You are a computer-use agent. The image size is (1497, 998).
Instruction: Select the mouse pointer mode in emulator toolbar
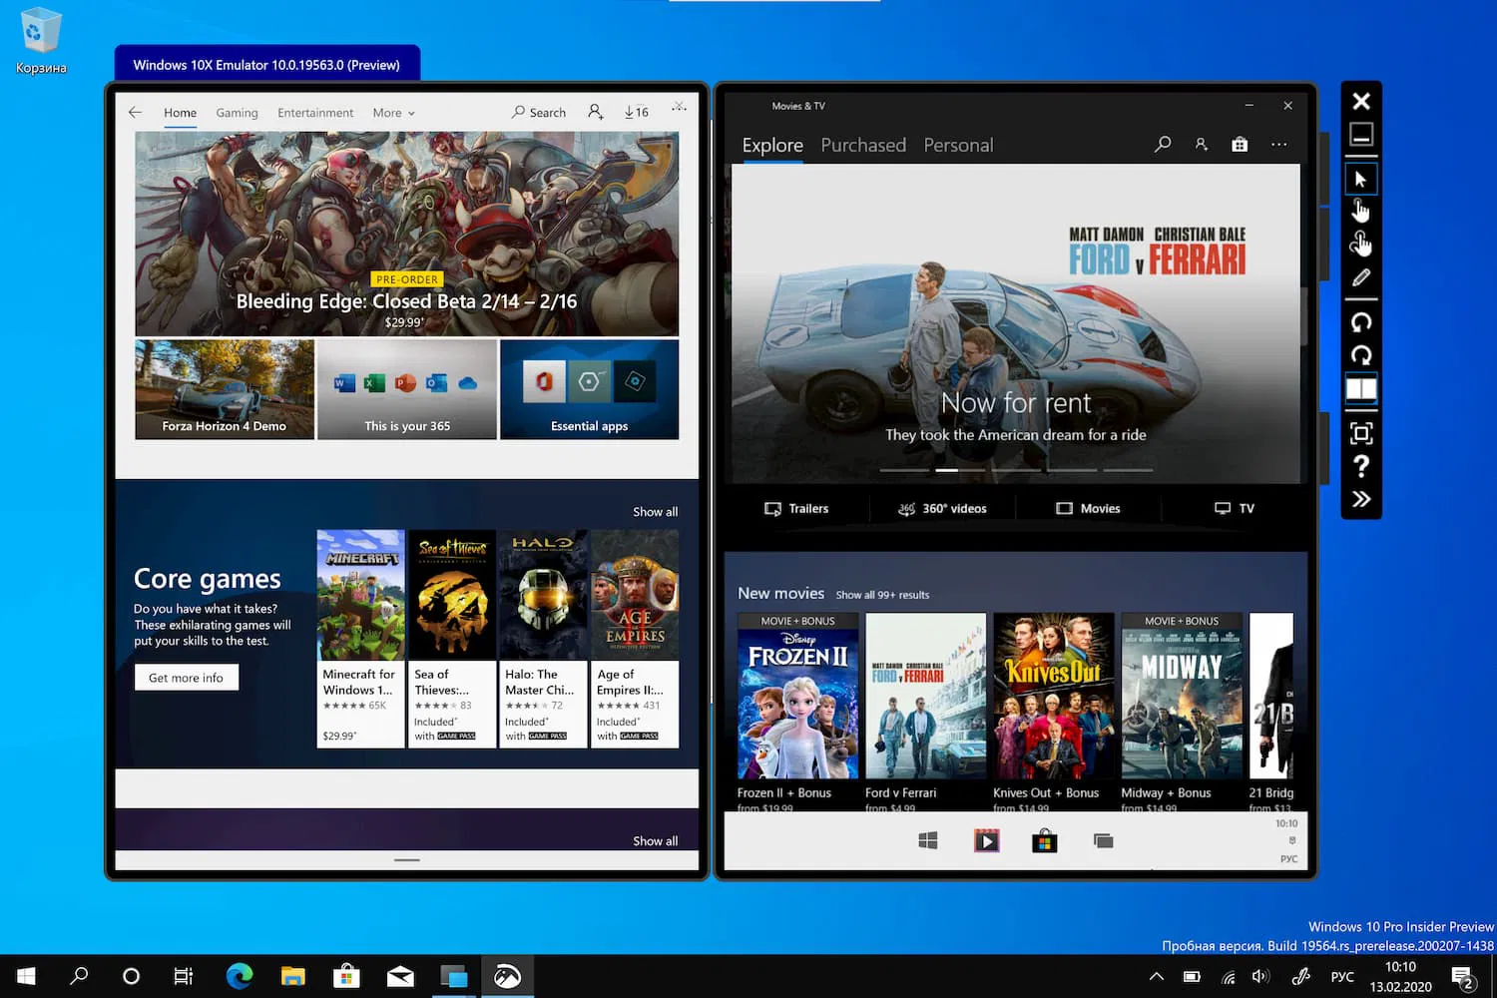pos(1361,179)
